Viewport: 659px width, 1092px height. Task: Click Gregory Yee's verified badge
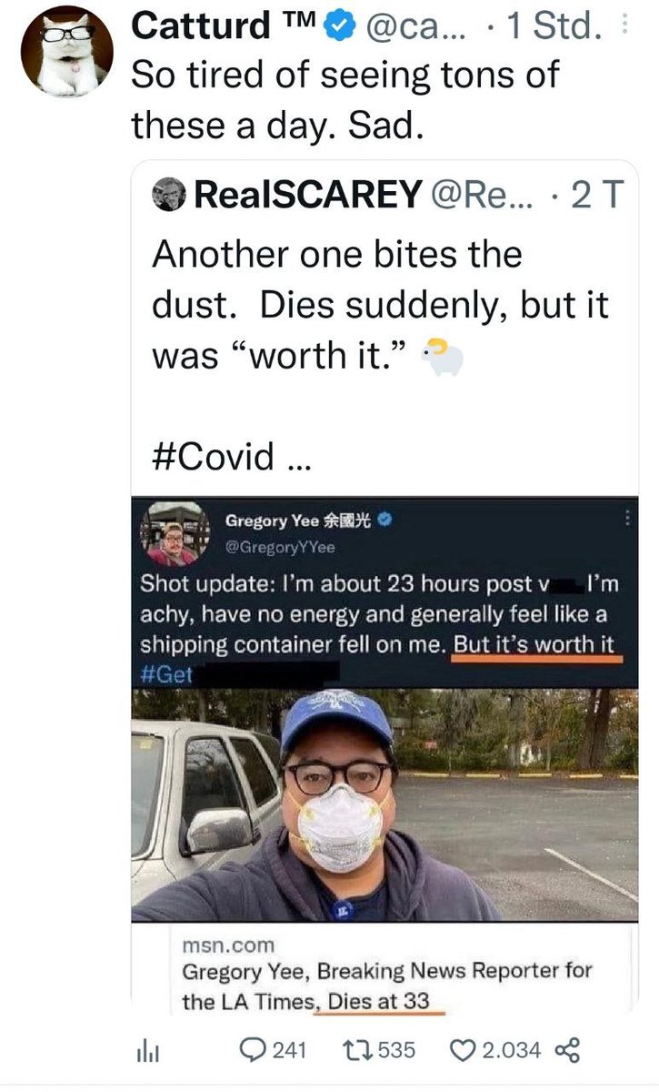point(385,521)
